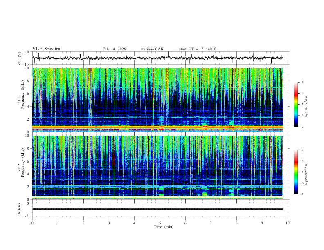Click the "4" kHz tick of ch.1 spectrogram
The width and height of the screenshot is (324, 250).
pos(29,107)
